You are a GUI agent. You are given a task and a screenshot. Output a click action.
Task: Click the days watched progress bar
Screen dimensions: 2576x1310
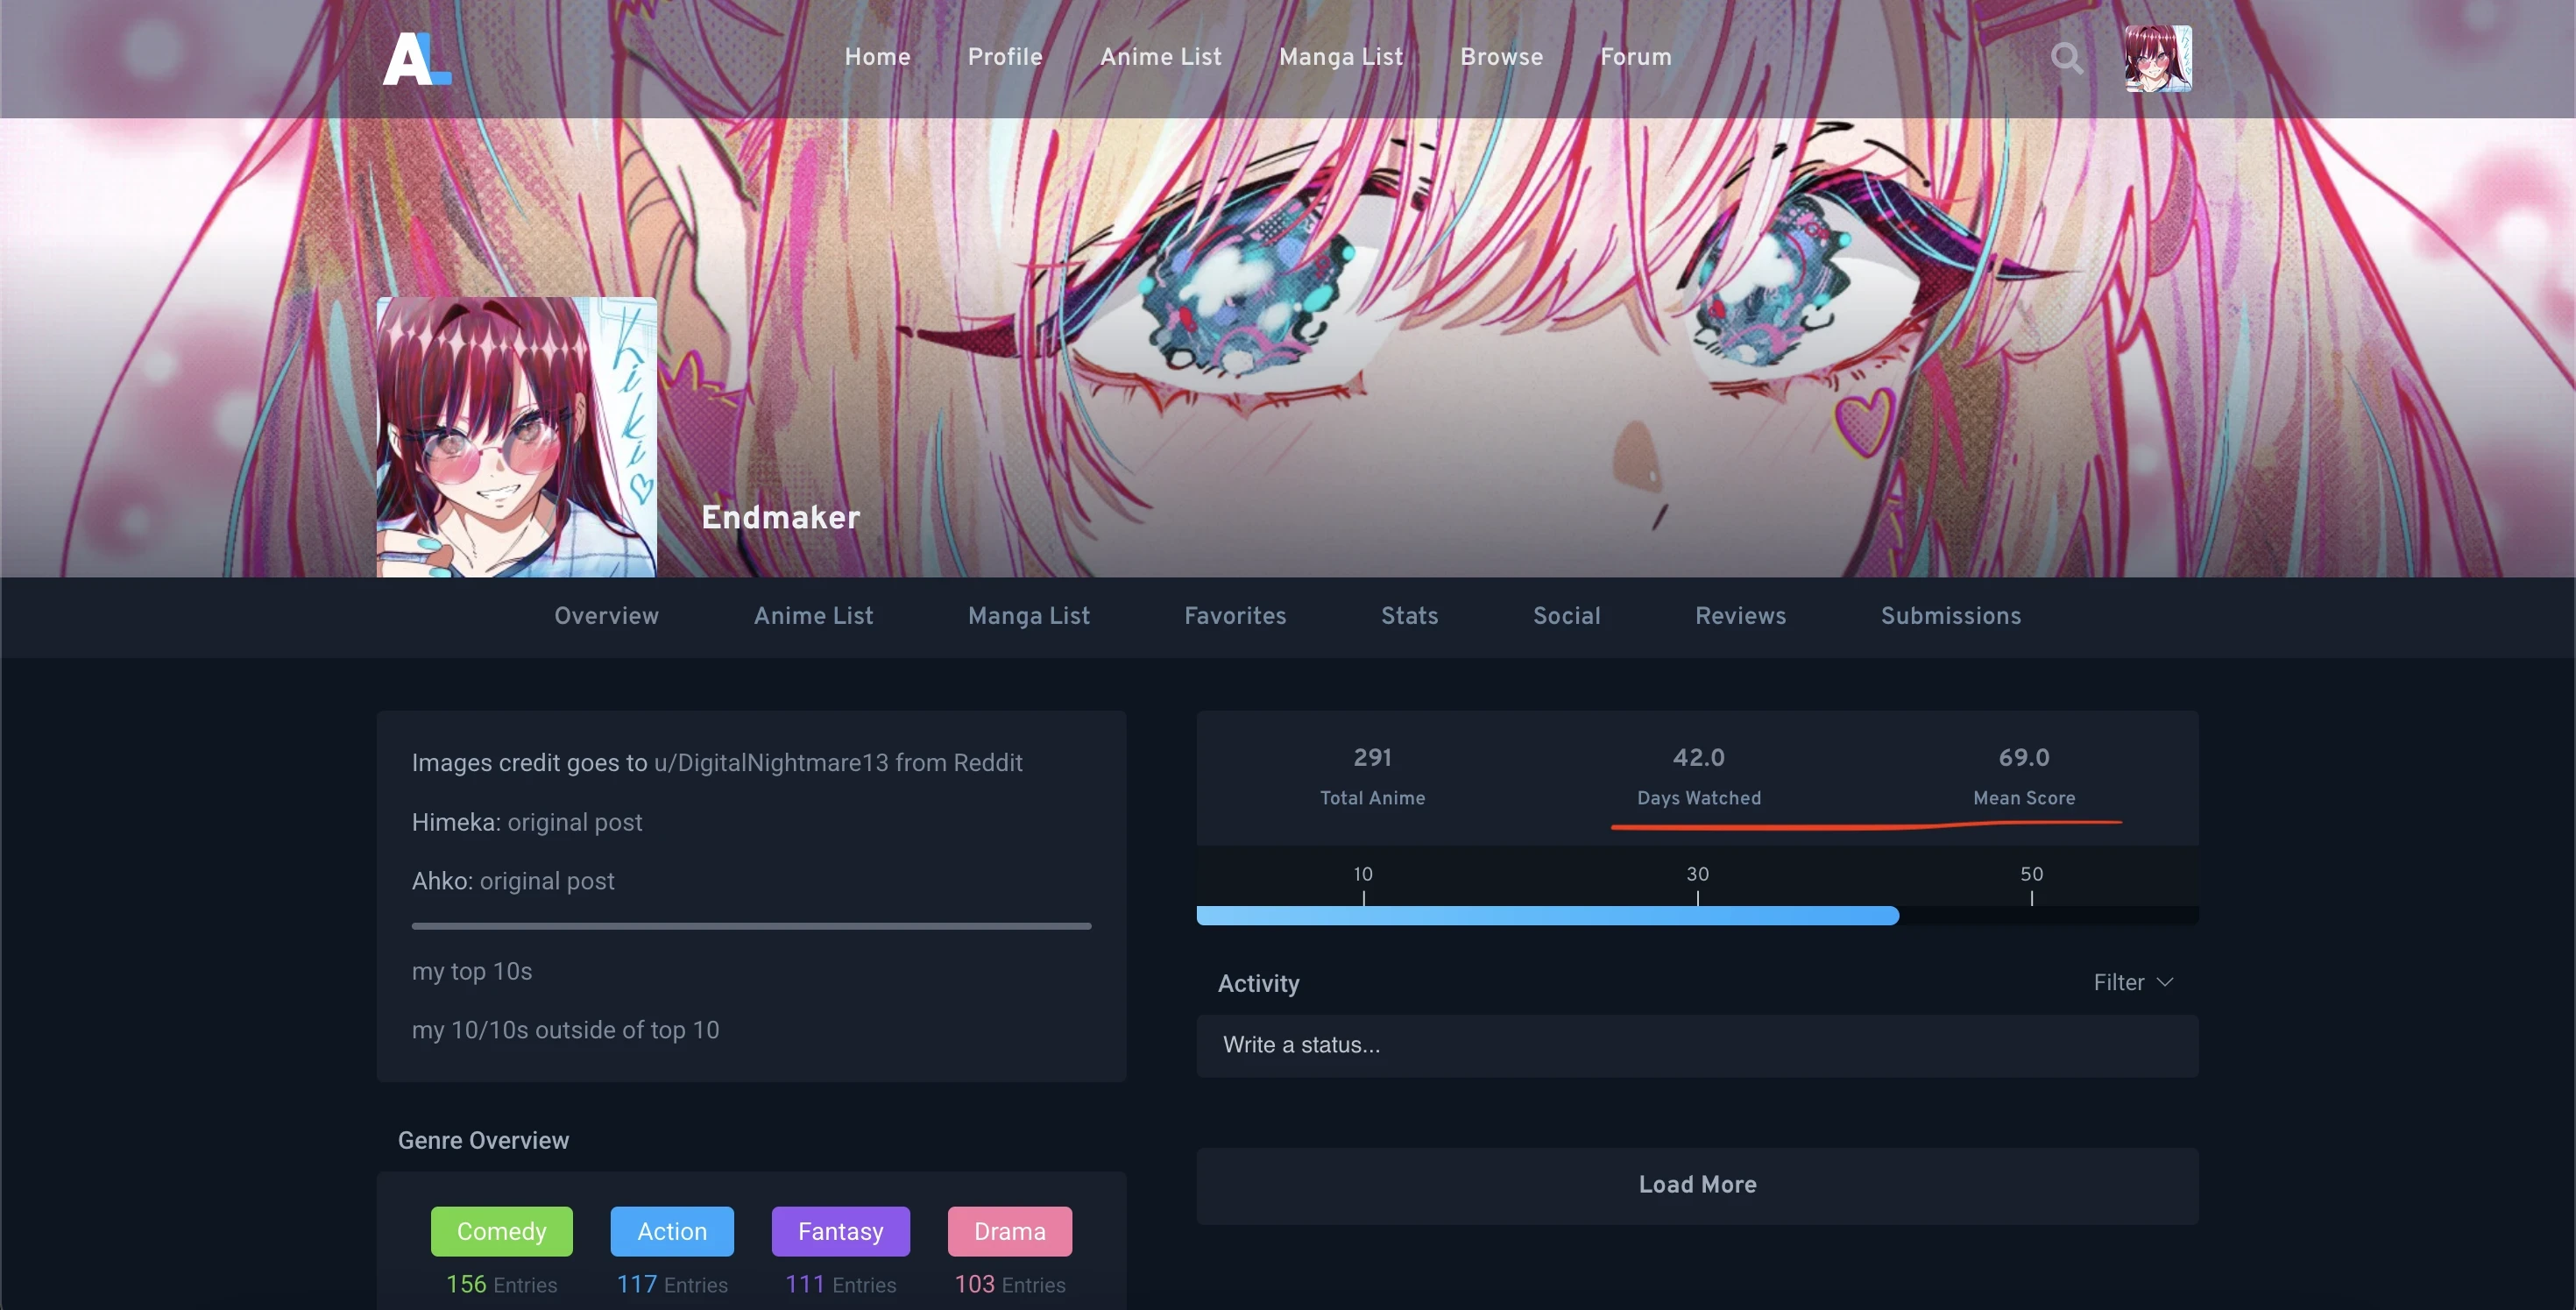[1697, 915]
